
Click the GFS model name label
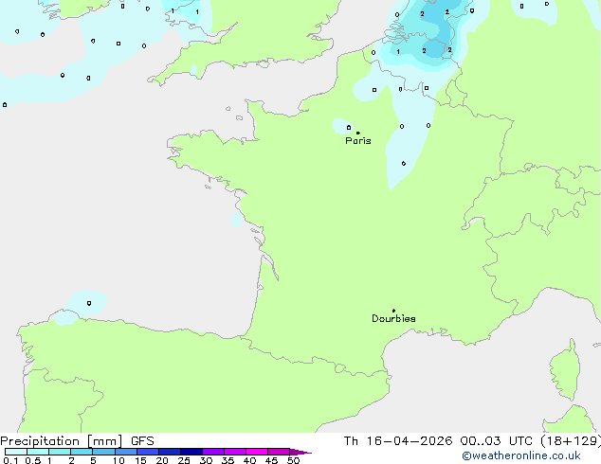pyautogui.click(x=142, y=441)
